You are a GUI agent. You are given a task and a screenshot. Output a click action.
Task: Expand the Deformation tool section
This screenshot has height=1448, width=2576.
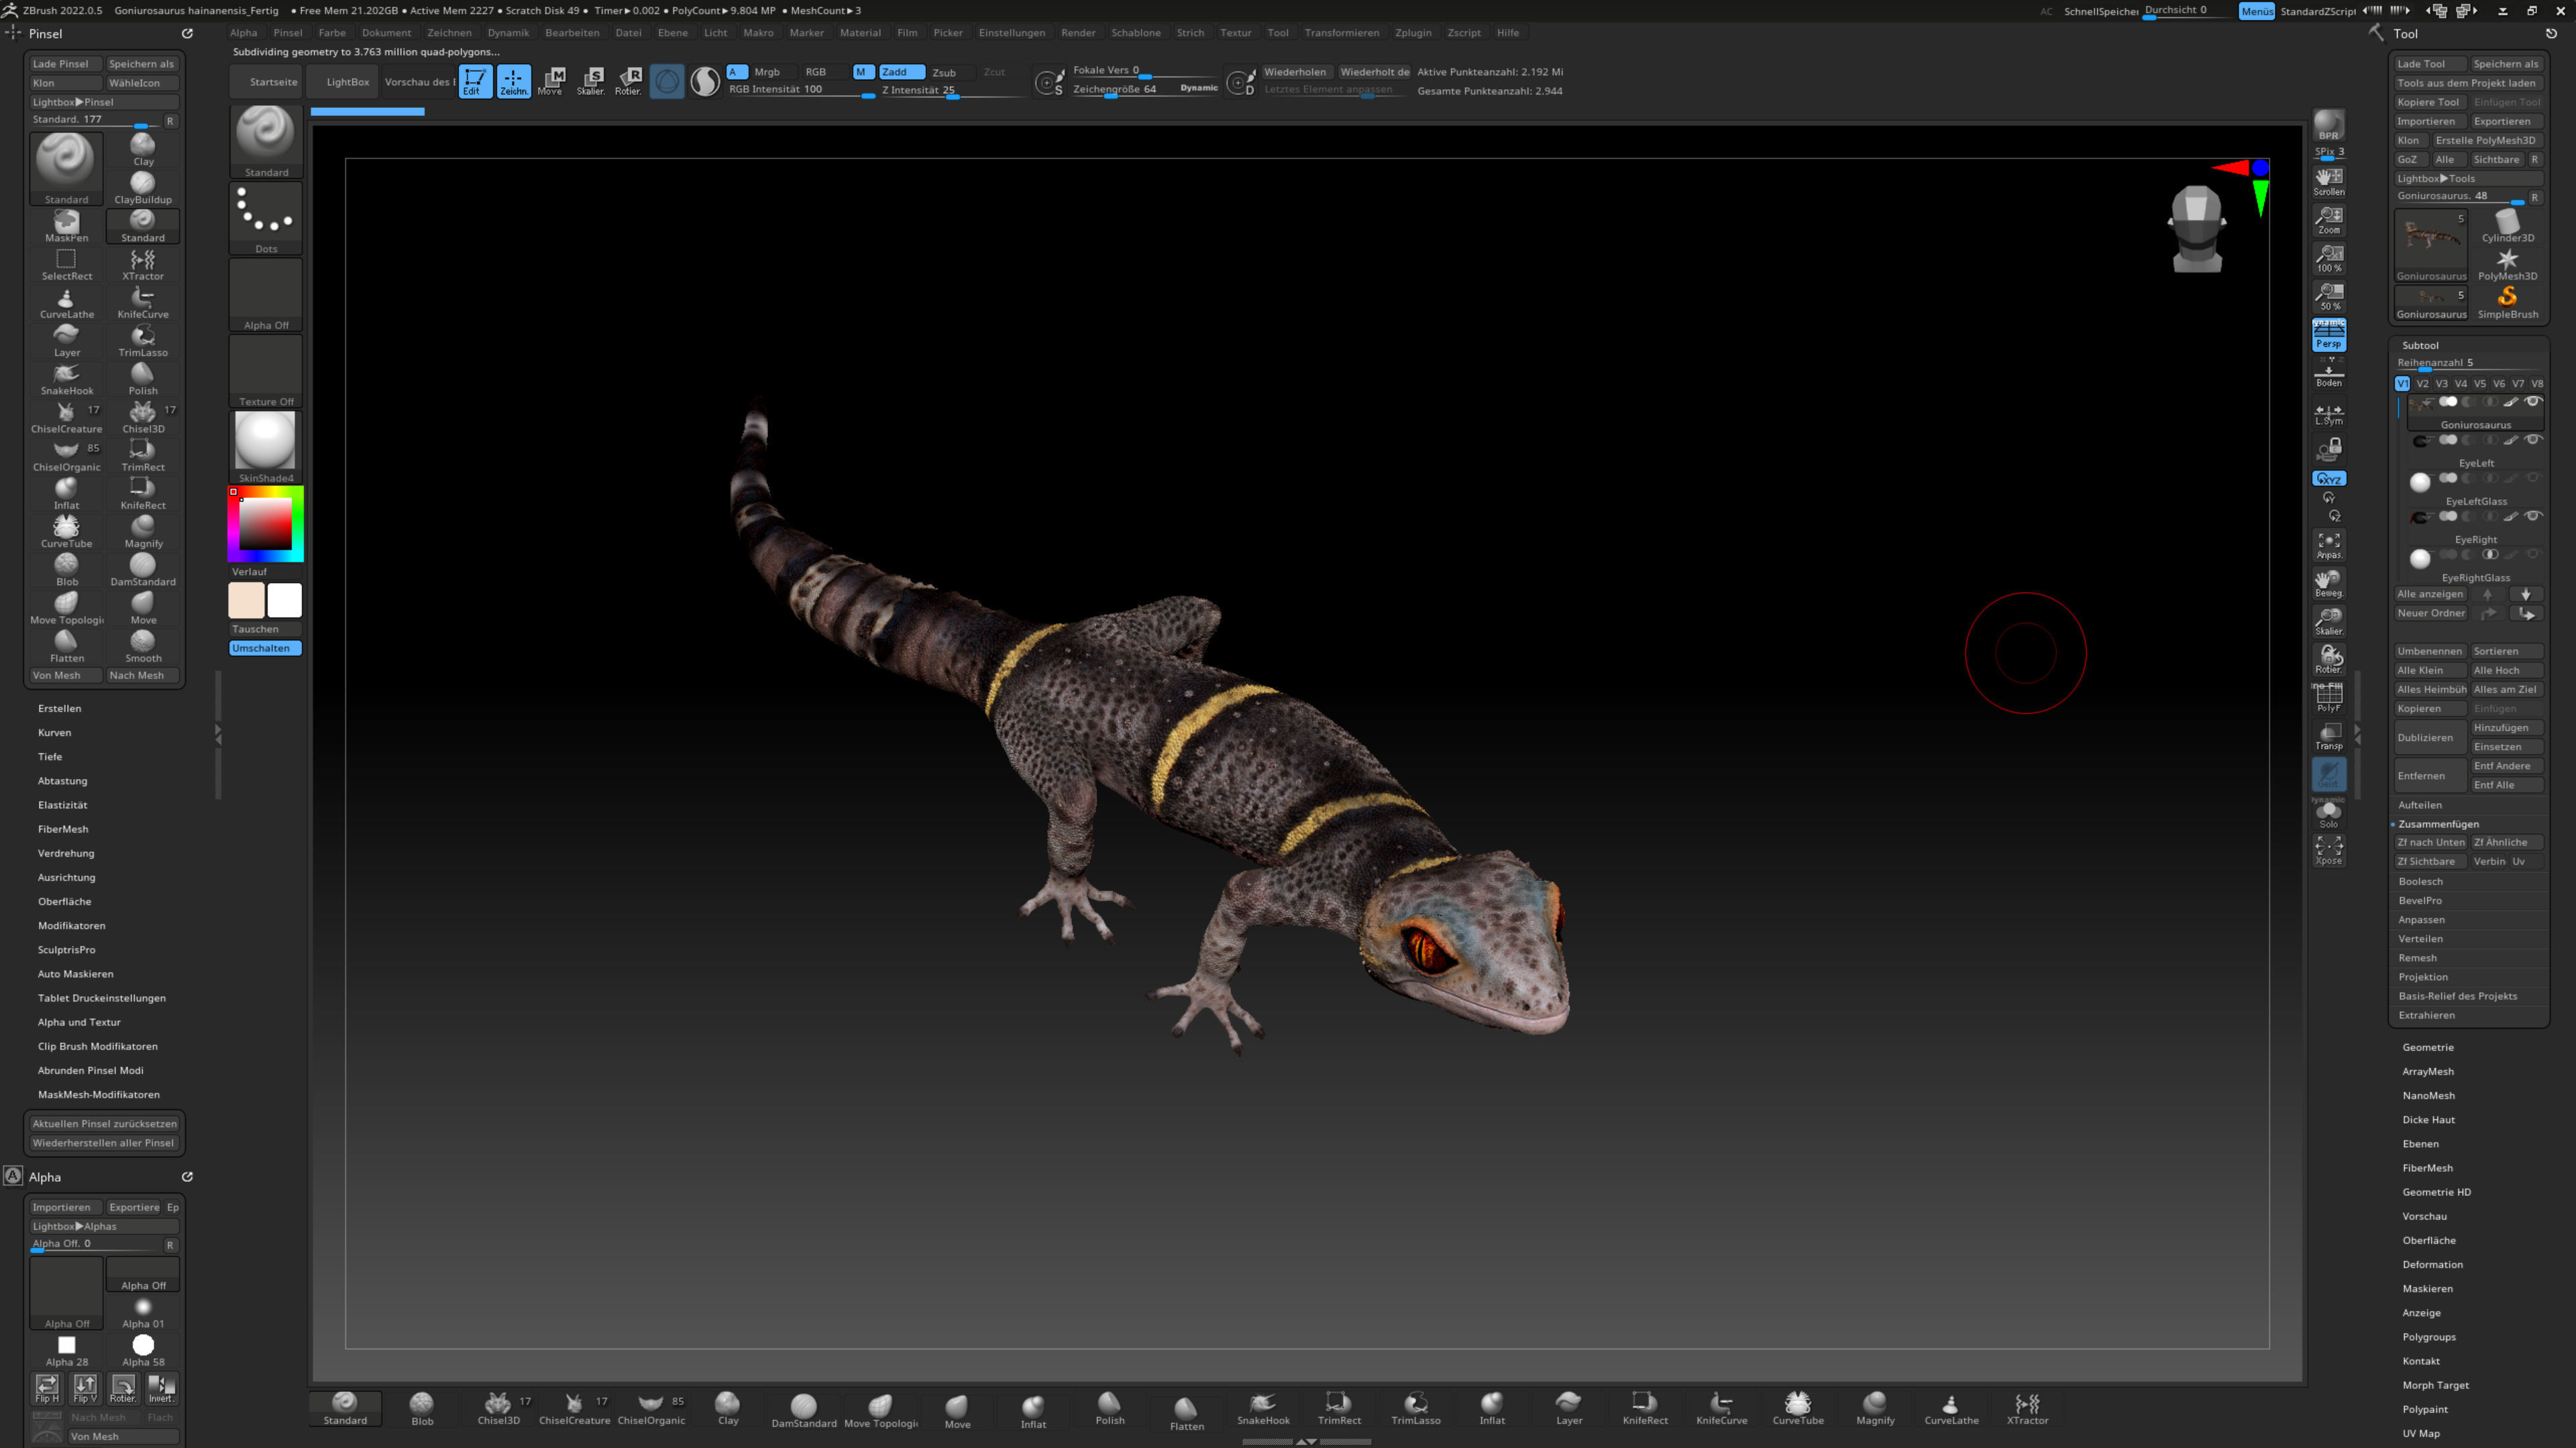pyautogui.click(x=2432, y=1264)
